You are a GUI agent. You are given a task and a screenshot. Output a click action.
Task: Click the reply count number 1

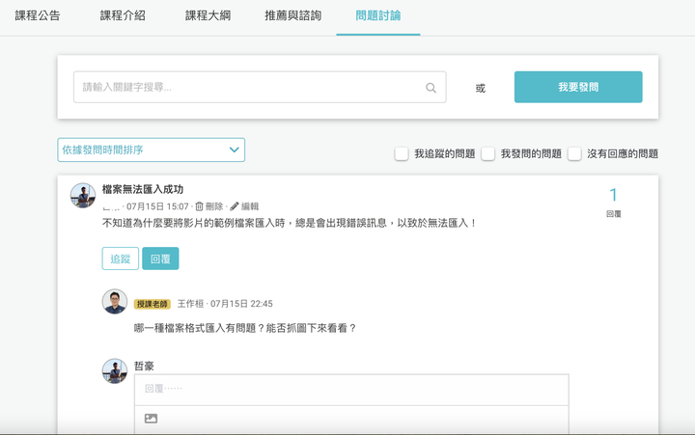click(x=614, y=195)
